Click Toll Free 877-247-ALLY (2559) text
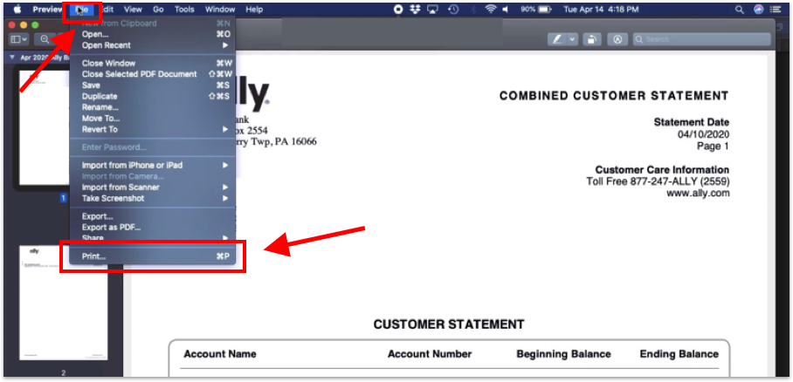Image resolution: width=793 pixels, height=382 pixels. [658, 181]
